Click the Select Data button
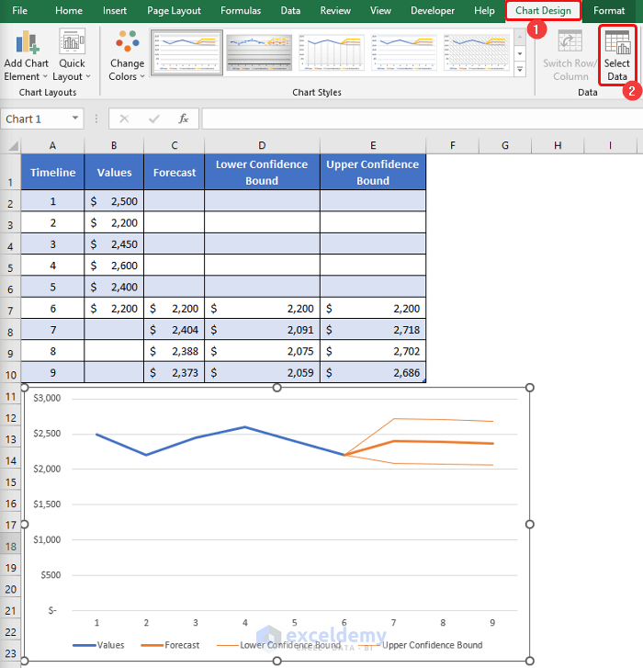 click(x=617, y=55)
